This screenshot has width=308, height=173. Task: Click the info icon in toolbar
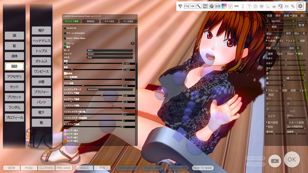pyautogui.click(x=262, y=6)
